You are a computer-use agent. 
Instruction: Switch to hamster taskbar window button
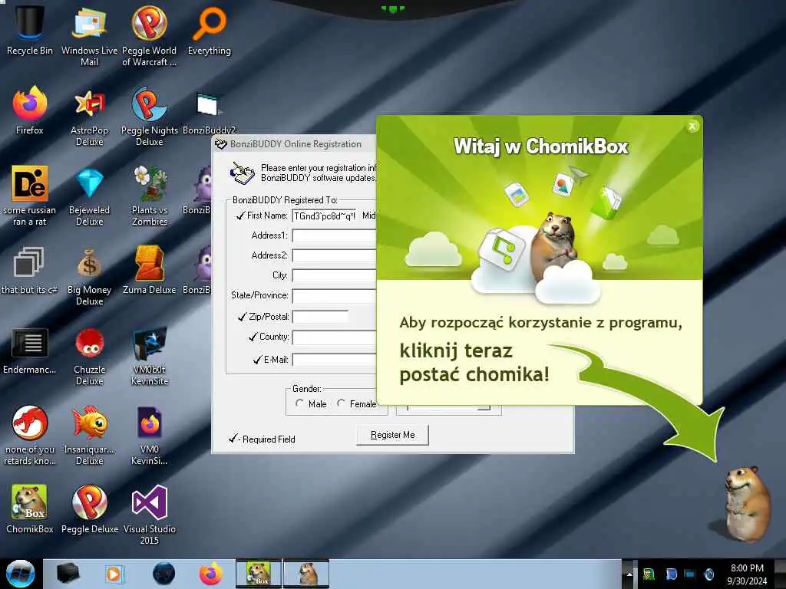pos(306,574)
